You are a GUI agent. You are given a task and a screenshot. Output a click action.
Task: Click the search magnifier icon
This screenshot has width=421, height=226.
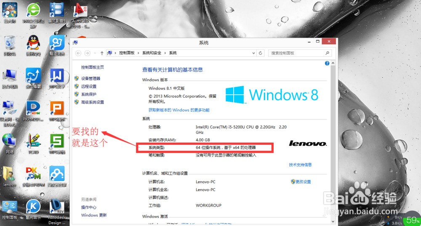click(327, 53)
